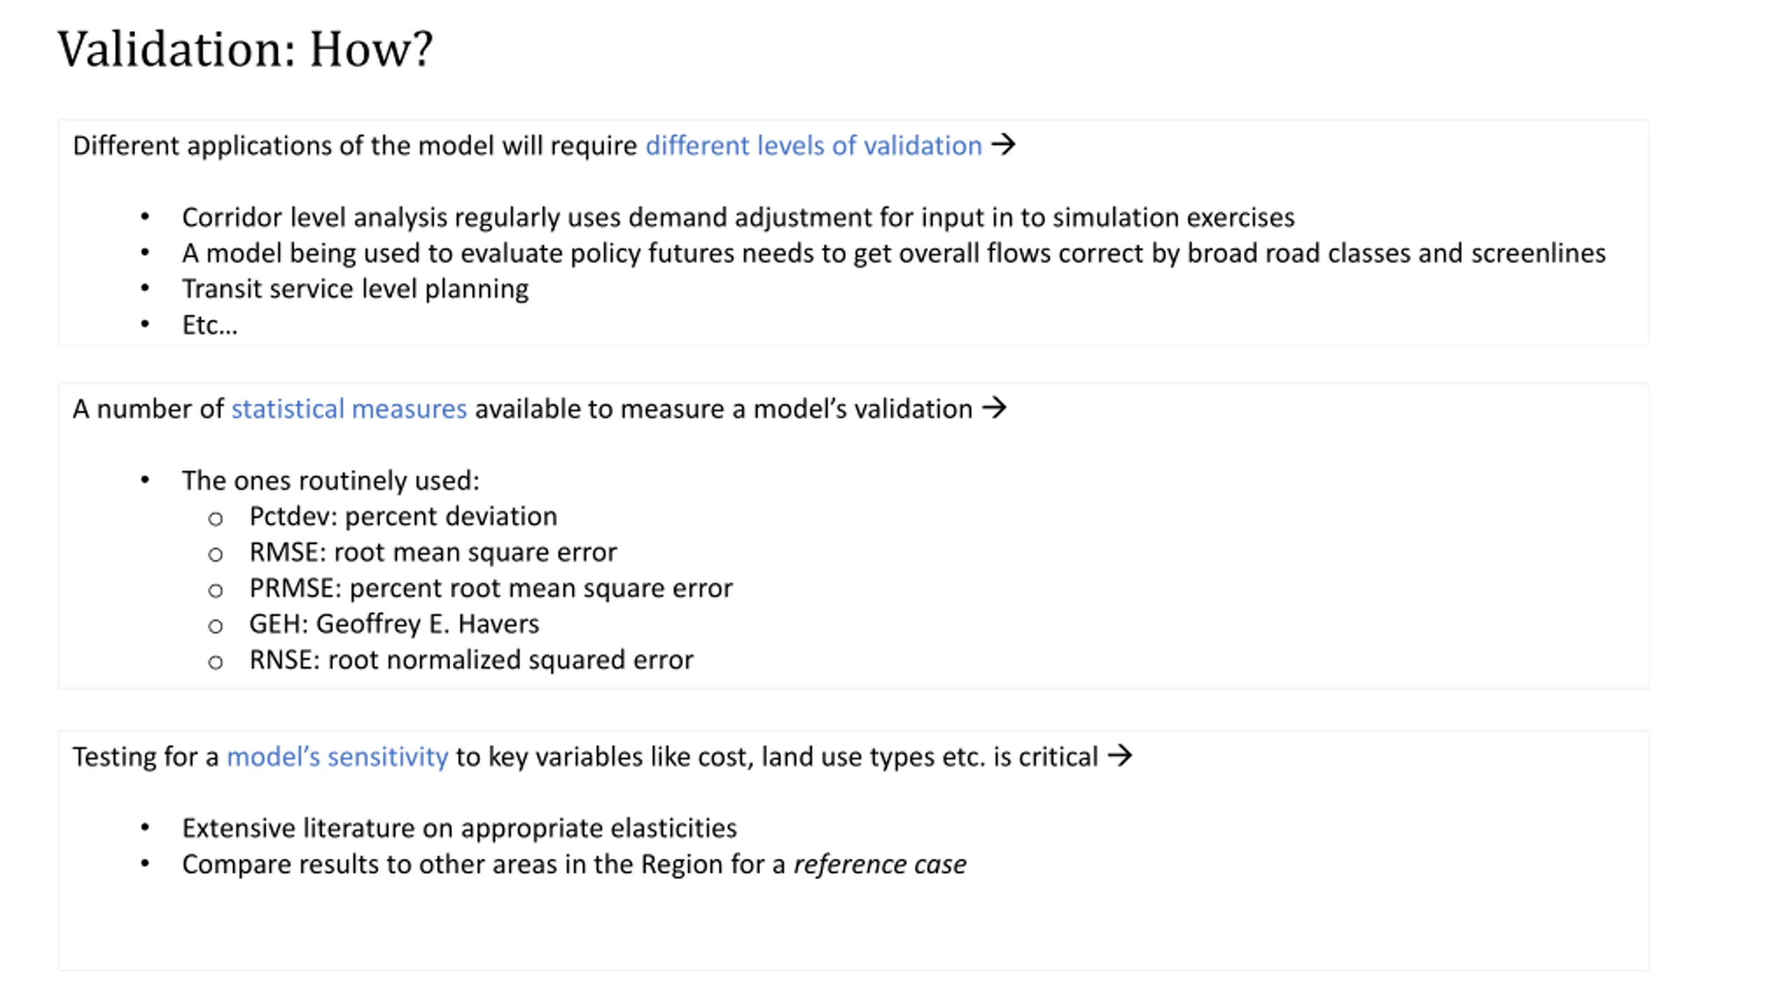
Task: Open the 'different levels of validation' link
Action: click(x=813, y=146)
